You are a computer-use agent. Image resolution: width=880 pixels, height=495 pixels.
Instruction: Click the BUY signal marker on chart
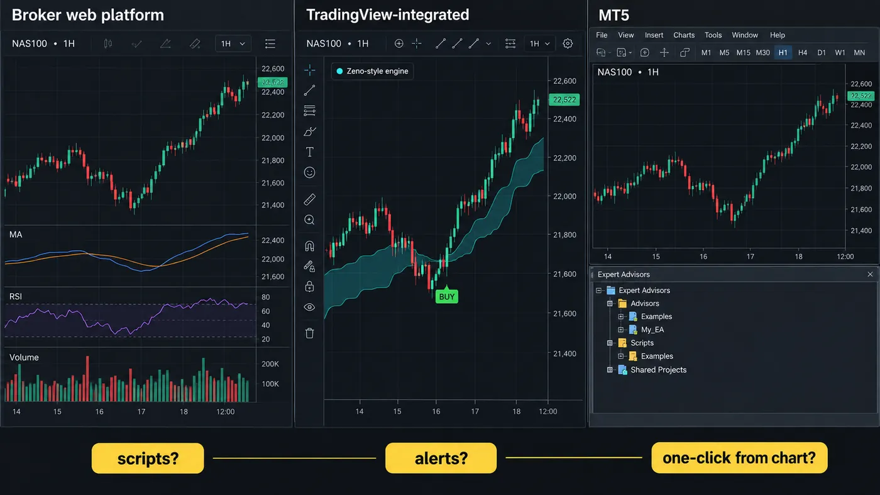pos(446,296)
